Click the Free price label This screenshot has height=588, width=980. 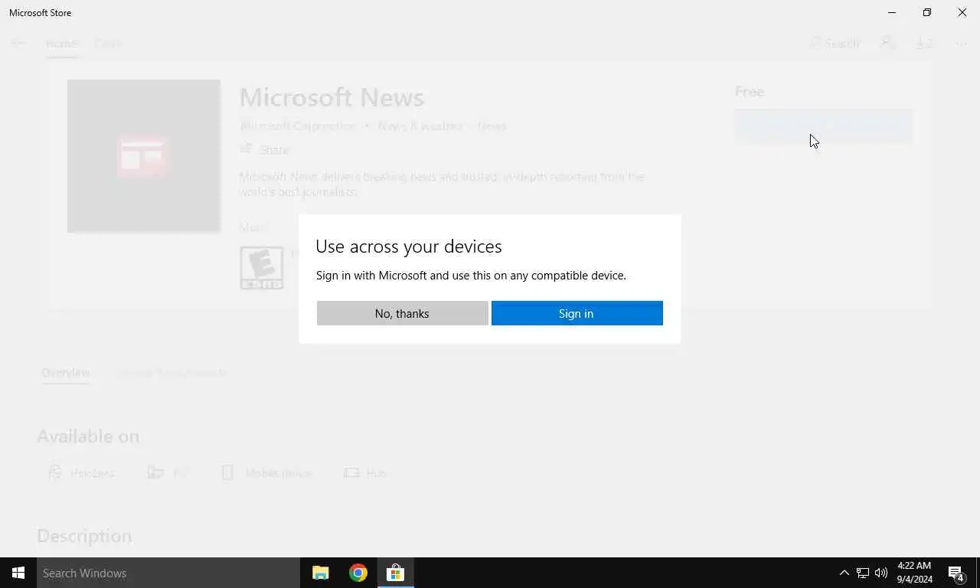coord(750,92)
